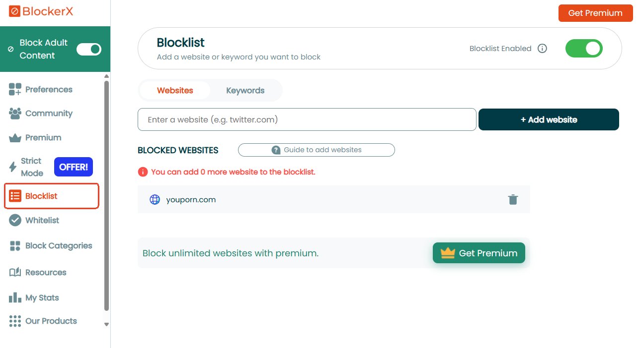Open the Blocklist Enabled info tooltip
The width and height of the screenshot is (640, 348).
[x=543, y=48]
